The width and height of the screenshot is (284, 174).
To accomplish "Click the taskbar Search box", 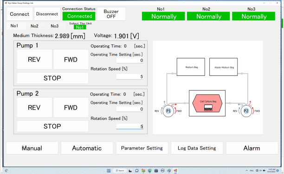I will coord(120,171).
